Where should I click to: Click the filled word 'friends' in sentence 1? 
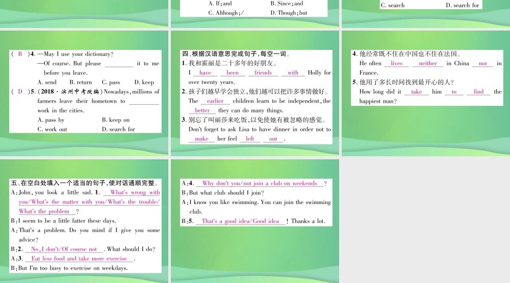click(x=263, y=73)
